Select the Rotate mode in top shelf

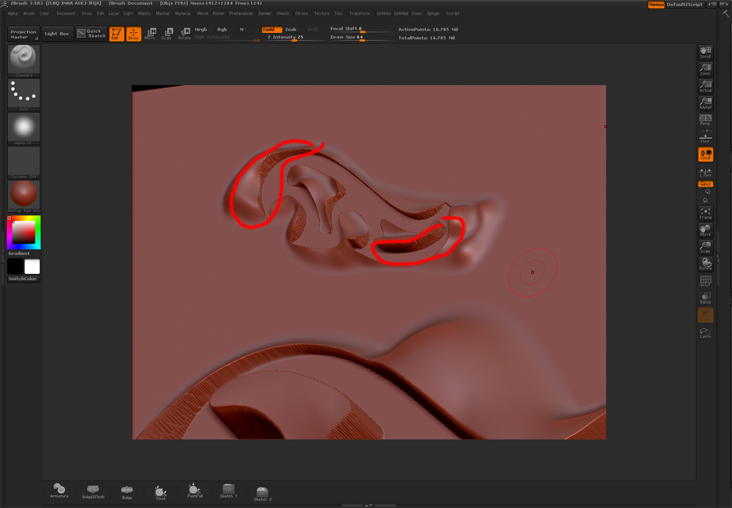point(184,34)
